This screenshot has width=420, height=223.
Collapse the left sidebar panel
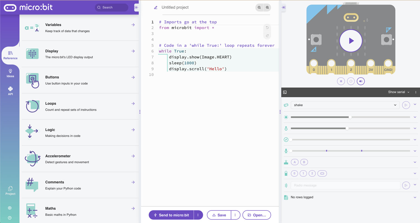(136, 8)
